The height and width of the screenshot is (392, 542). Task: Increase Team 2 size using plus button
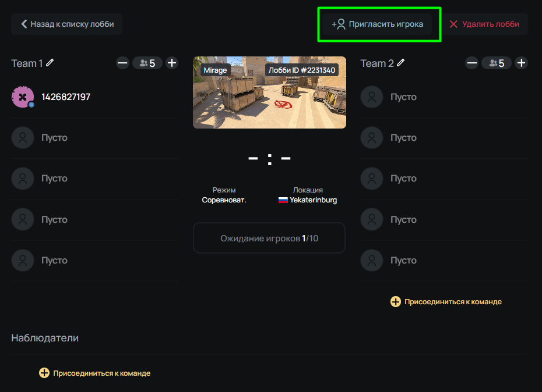click(x=521, y=63)
